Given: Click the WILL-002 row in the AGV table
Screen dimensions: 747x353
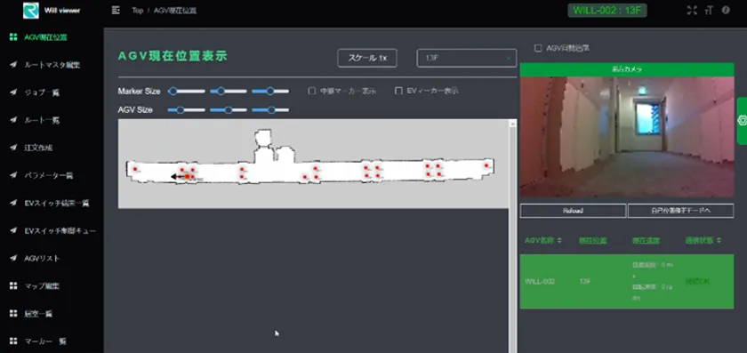Looking at the screenshot, I should click(626, 281).
